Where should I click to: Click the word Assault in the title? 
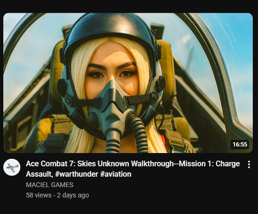(39, 174)
